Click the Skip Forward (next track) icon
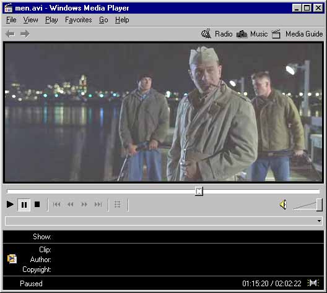The width and height of the screenshot is (327, 293). click(98, 205)
